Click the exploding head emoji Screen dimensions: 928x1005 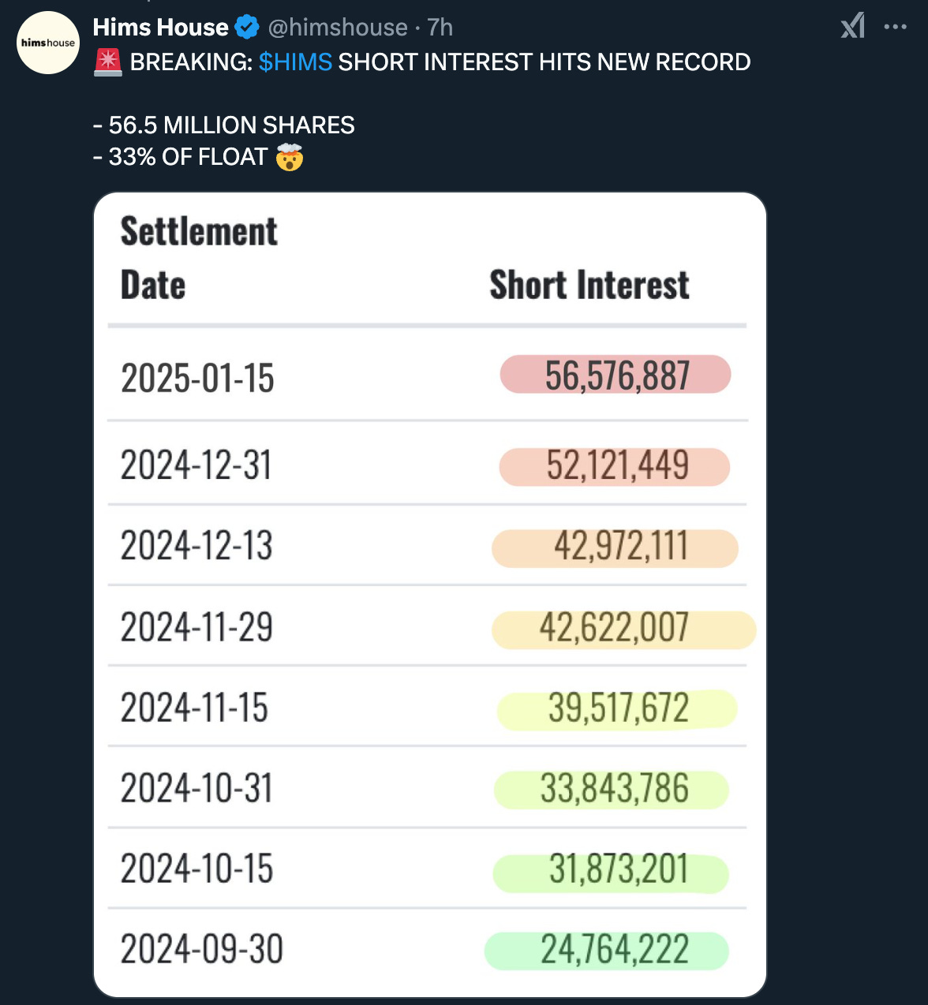click(x=290, y=157)
